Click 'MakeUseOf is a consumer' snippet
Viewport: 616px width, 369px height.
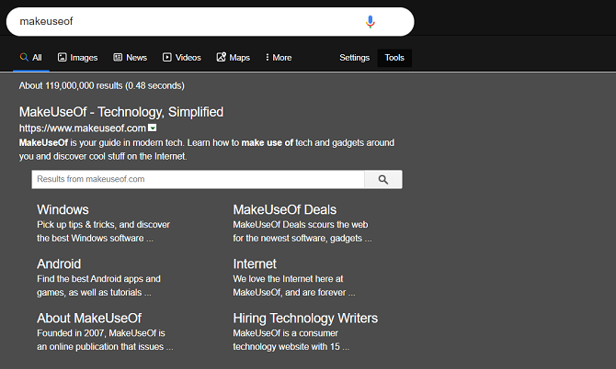tap(291, 340)
